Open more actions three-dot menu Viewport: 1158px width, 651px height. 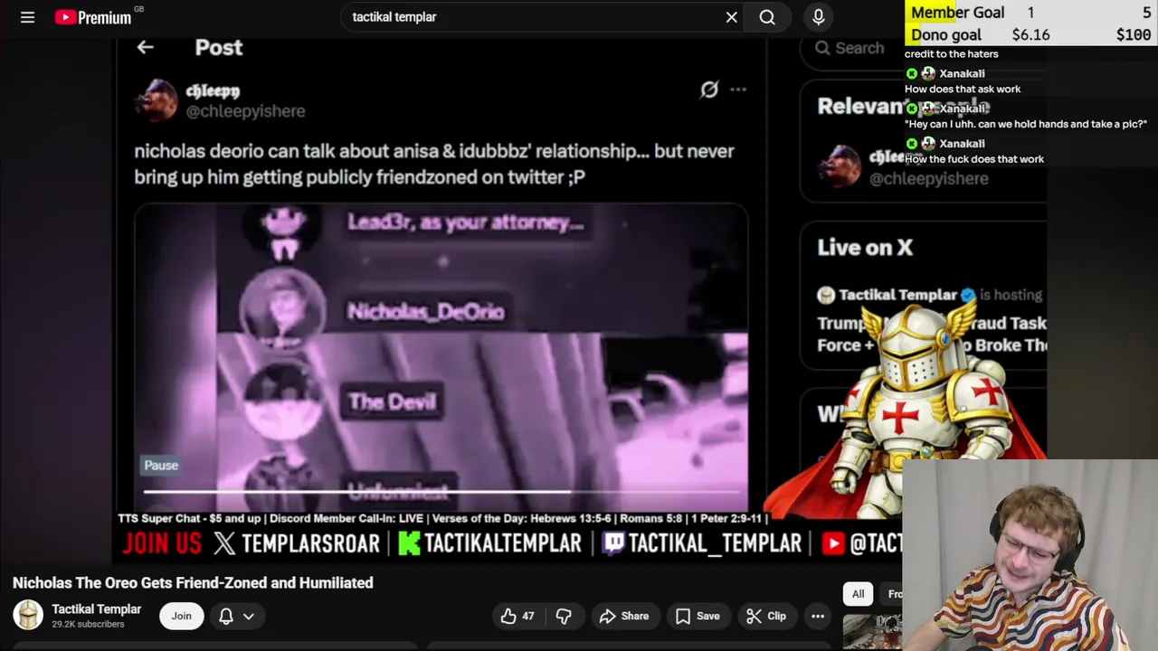point(818,616)
